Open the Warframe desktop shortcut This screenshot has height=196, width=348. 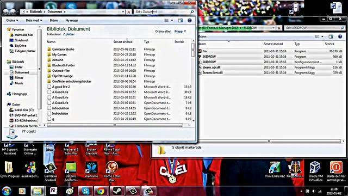coord(91,170)
